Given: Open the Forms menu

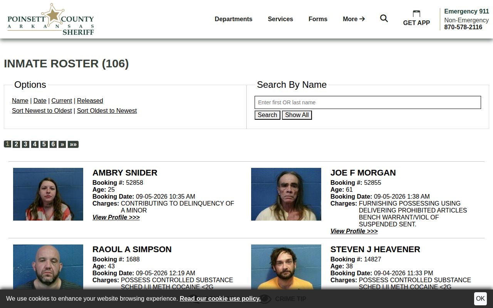Looking at the screenshot, I should 318,19.
